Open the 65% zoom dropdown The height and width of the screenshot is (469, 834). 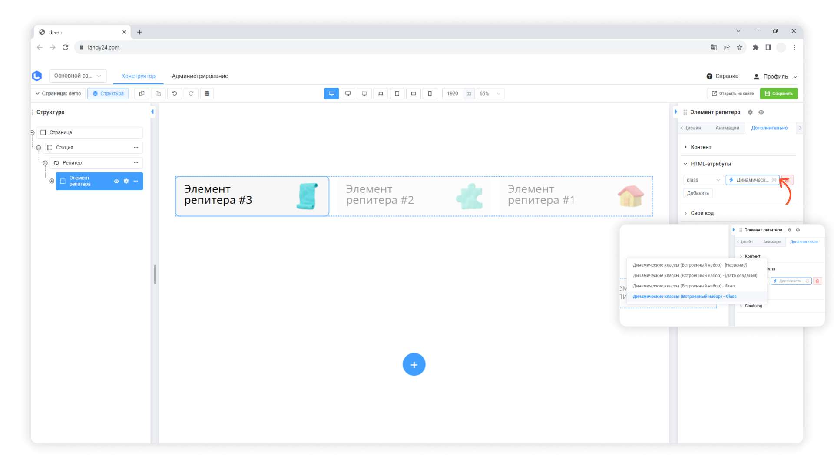click(490, 93)
